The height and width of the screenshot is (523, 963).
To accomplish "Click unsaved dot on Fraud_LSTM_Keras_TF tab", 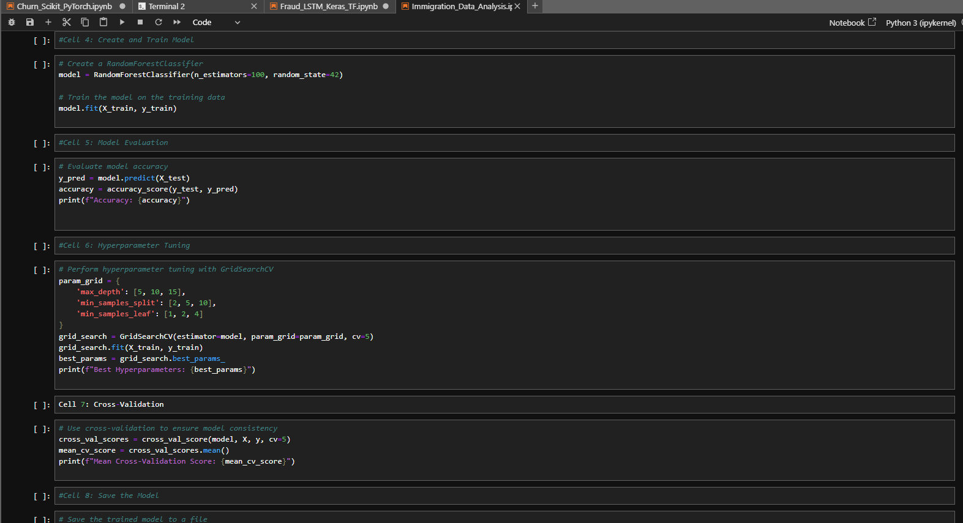I will pyautogui.click(x=386, y=6).
